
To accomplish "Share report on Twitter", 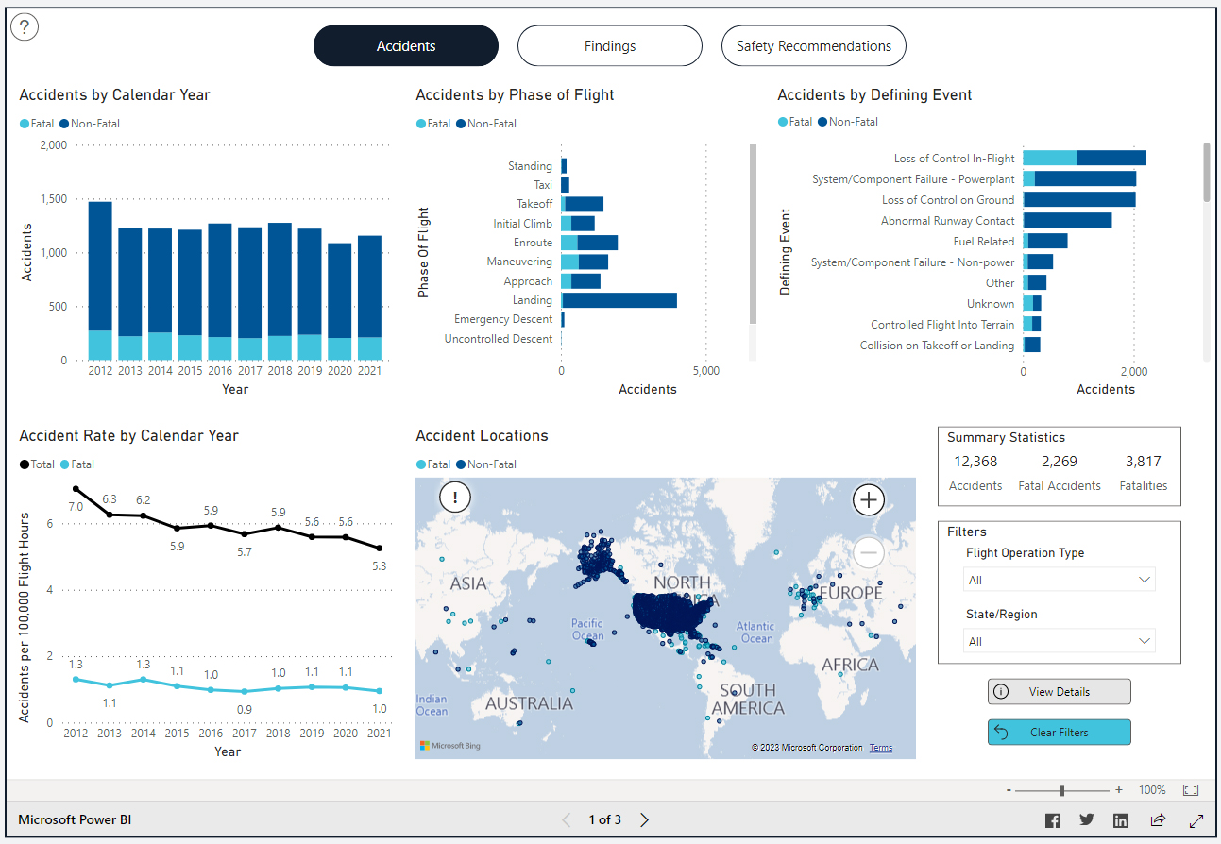I will [1087, 819].
